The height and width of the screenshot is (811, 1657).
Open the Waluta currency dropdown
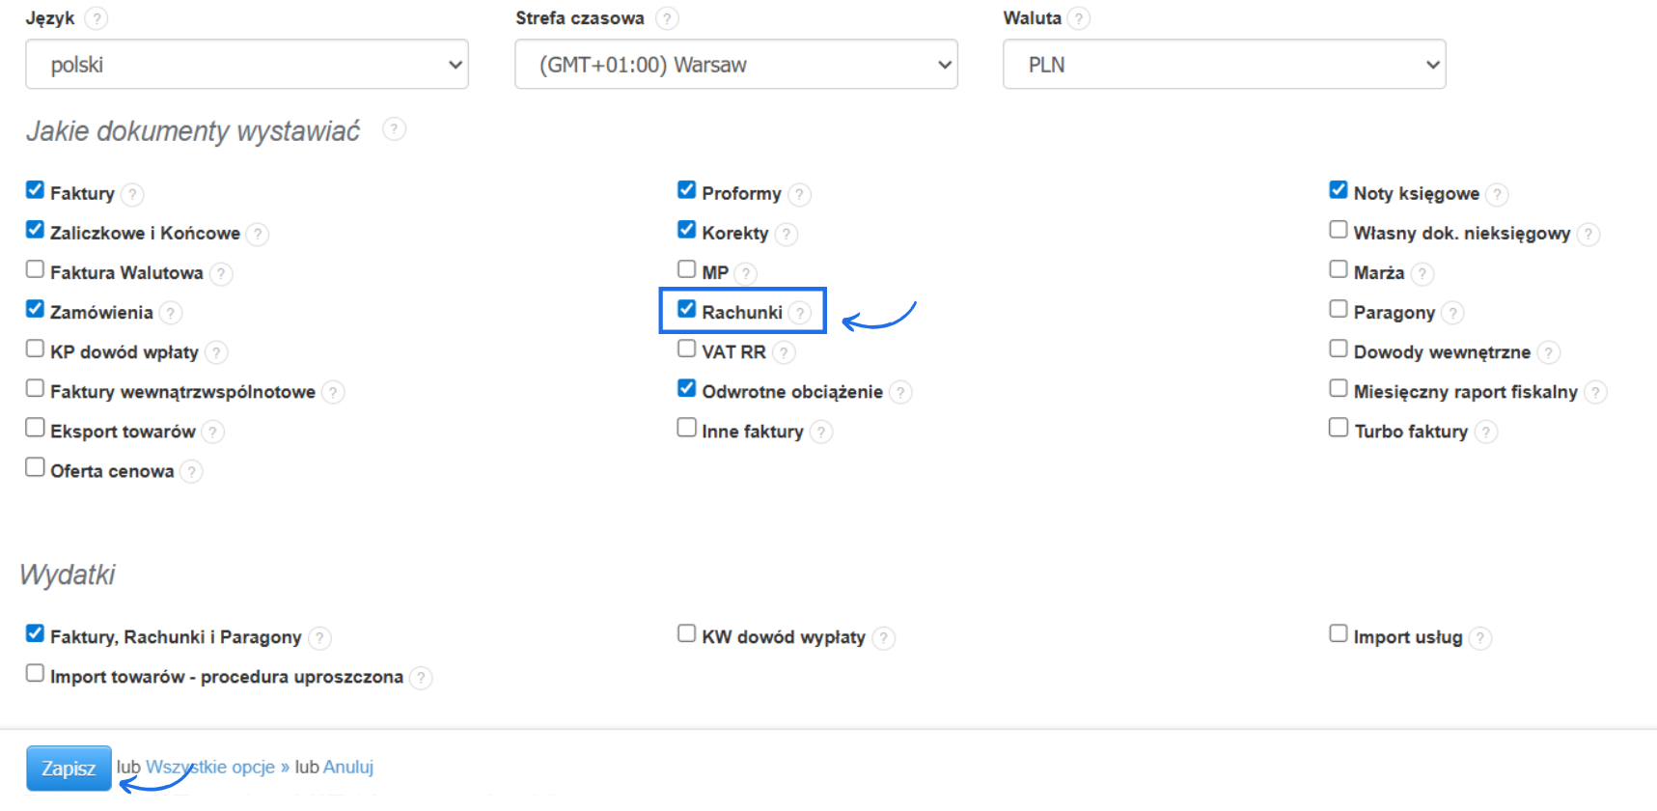(x=1224, y=65)
